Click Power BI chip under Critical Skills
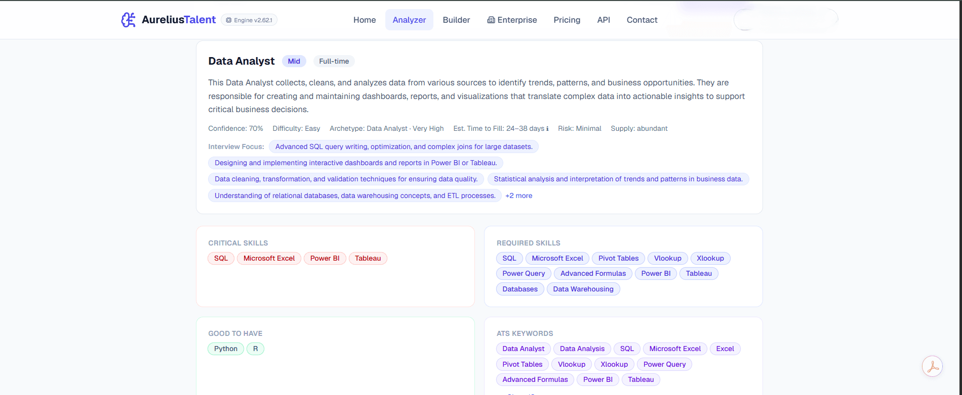The image size is (962, 395). point(325,258)
